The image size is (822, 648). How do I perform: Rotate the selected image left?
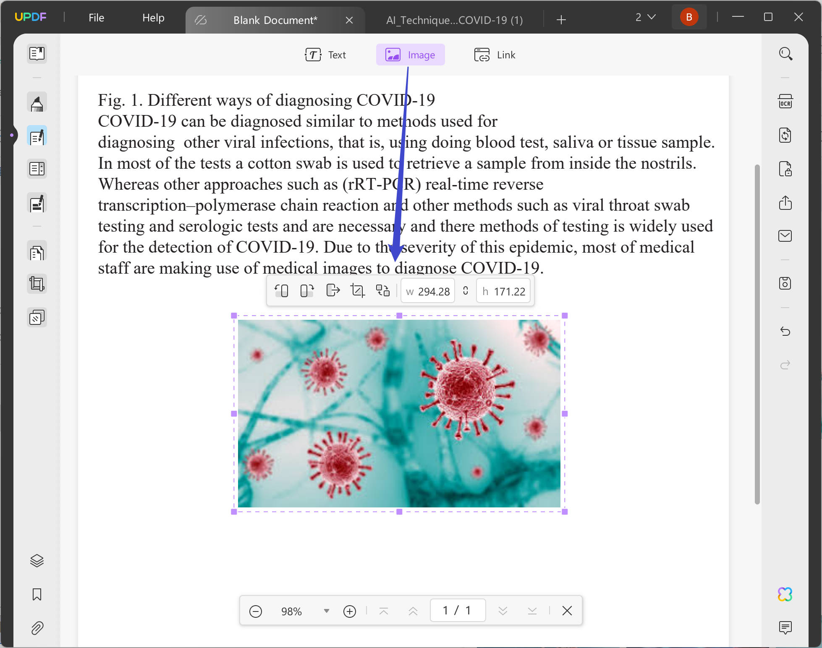(282, 290)
